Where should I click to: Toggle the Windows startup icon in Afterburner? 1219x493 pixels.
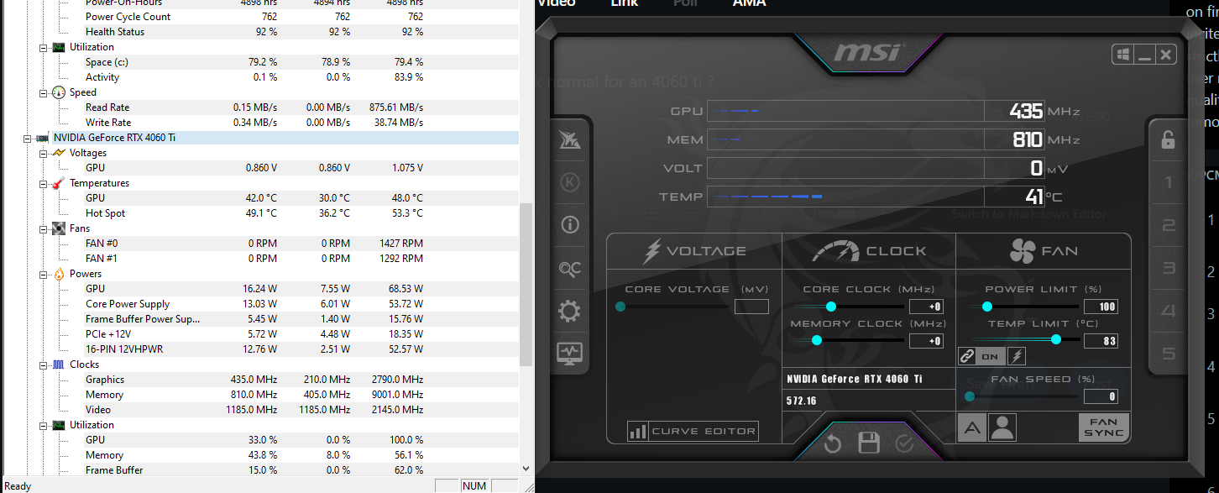(1122, 55)
